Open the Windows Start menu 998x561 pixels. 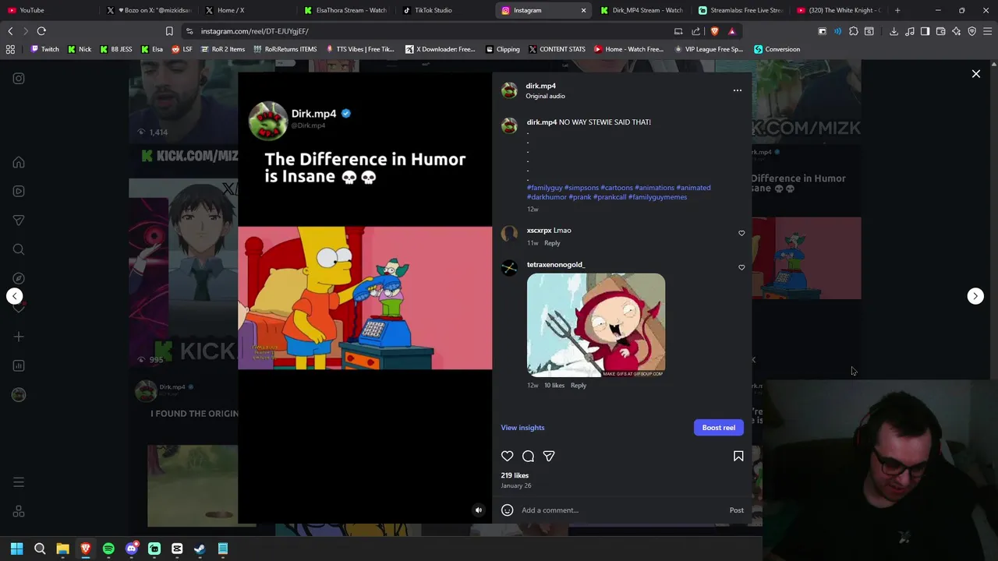[x=16, y=549]
